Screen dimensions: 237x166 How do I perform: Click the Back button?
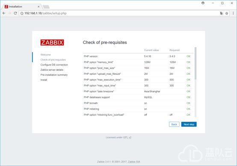pos(174,124)
